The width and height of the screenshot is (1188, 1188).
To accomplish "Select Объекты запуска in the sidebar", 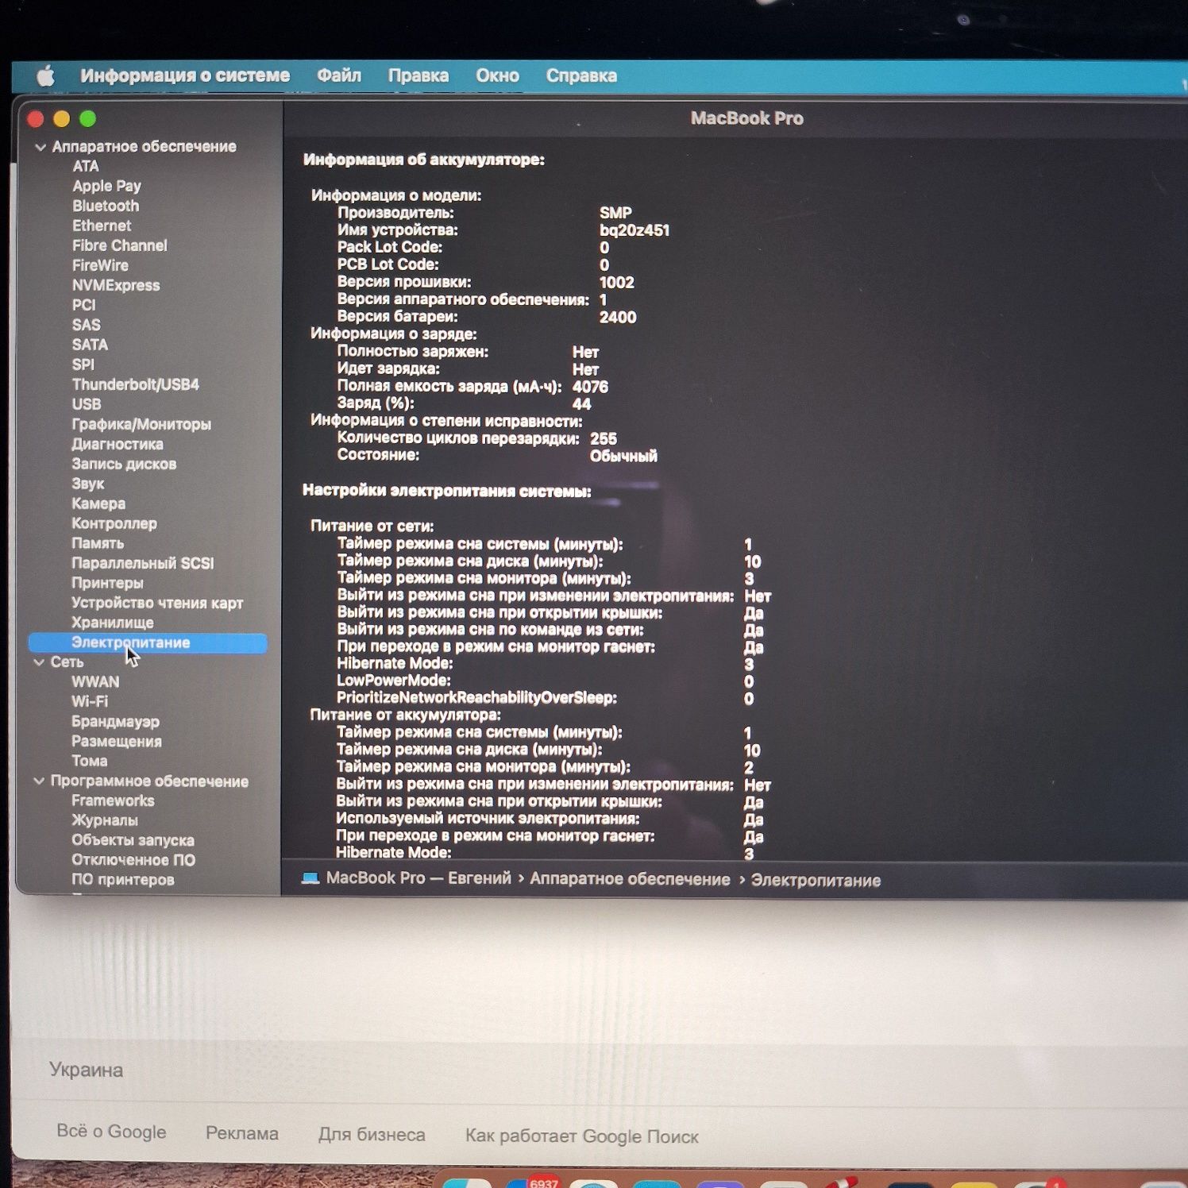I will click(133, 840).
